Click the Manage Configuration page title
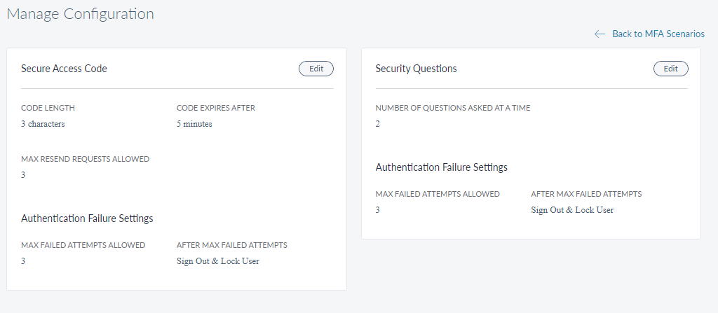718x313 pixels. click(80, 14)
